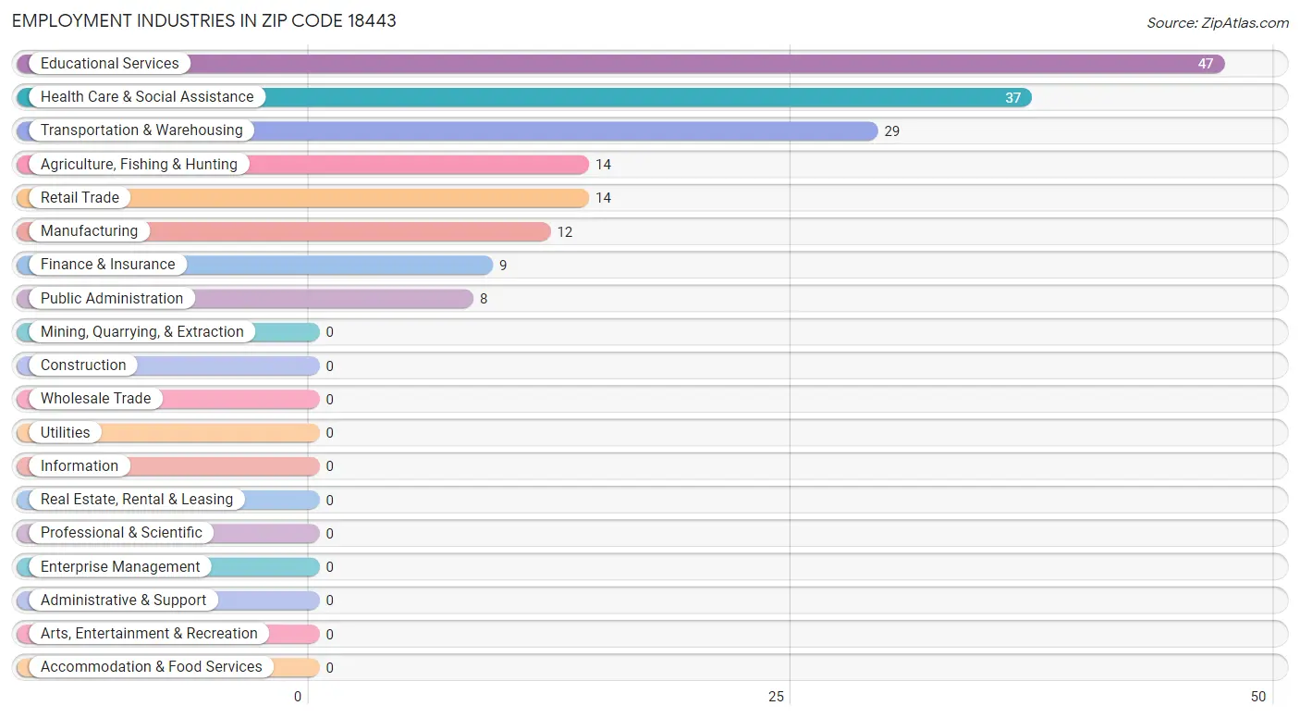Select the Public Administration label
This screenshot has width=1300, height=718.
point(112,299)
